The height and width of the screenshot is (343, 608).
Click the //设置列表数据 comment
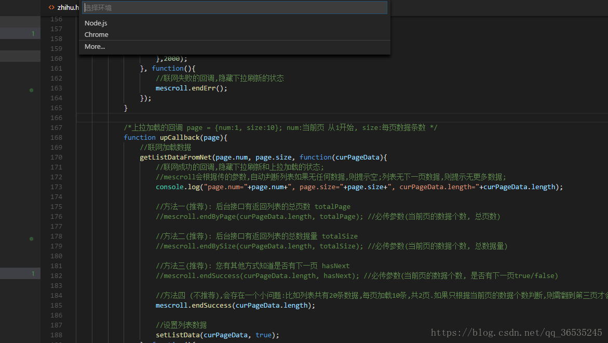(x=181, y=325)
